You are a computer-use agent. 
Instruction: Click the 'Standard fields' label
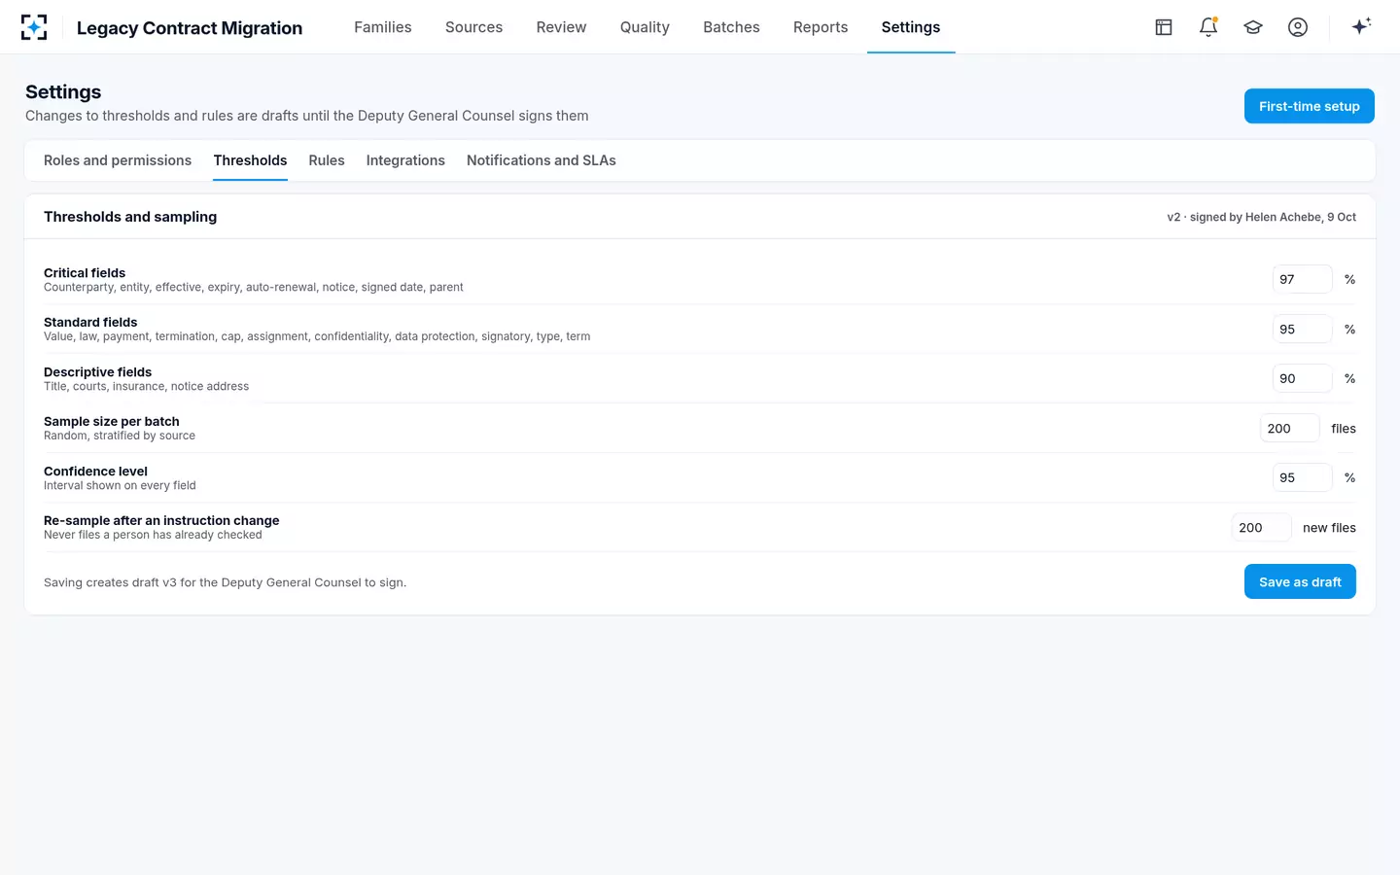pos(90,323)
